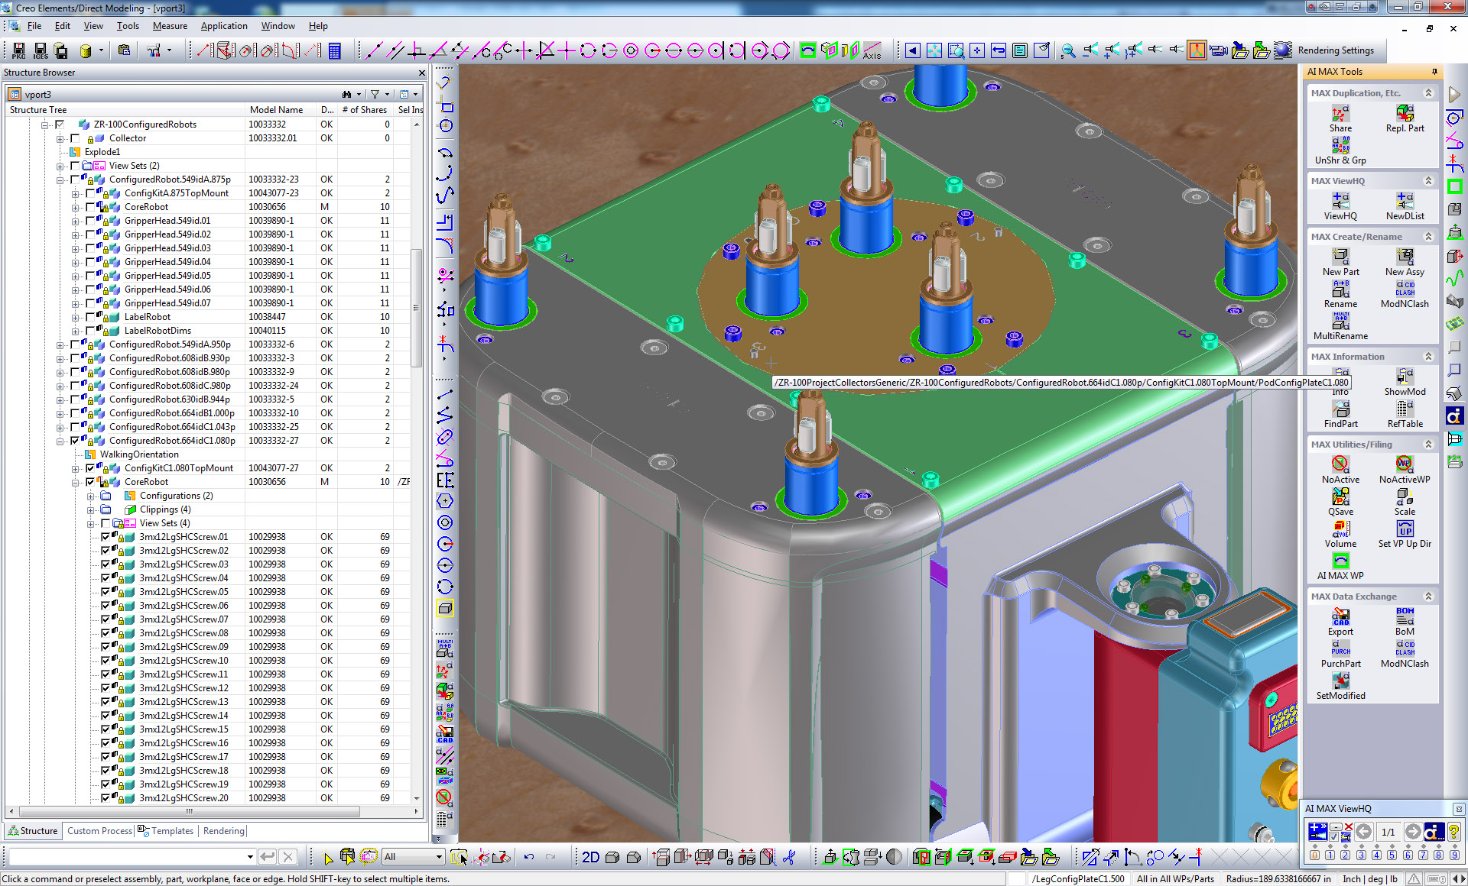The width and height of the screenshot is (1468, 886).
Task: Switch to the Custom Process tab
Action: point(99,831)
